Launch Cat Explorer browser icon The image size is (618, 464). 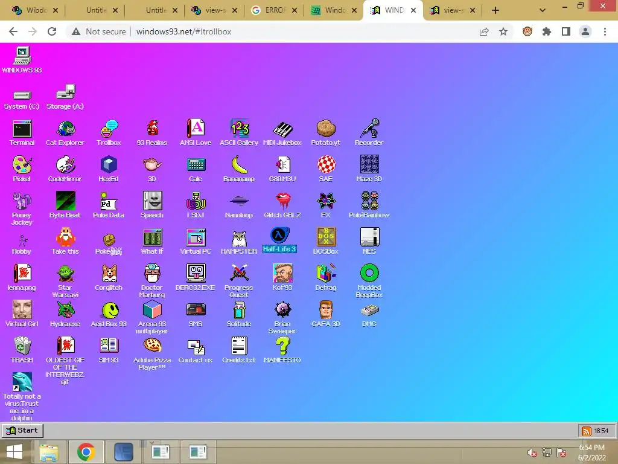(65, 133)
